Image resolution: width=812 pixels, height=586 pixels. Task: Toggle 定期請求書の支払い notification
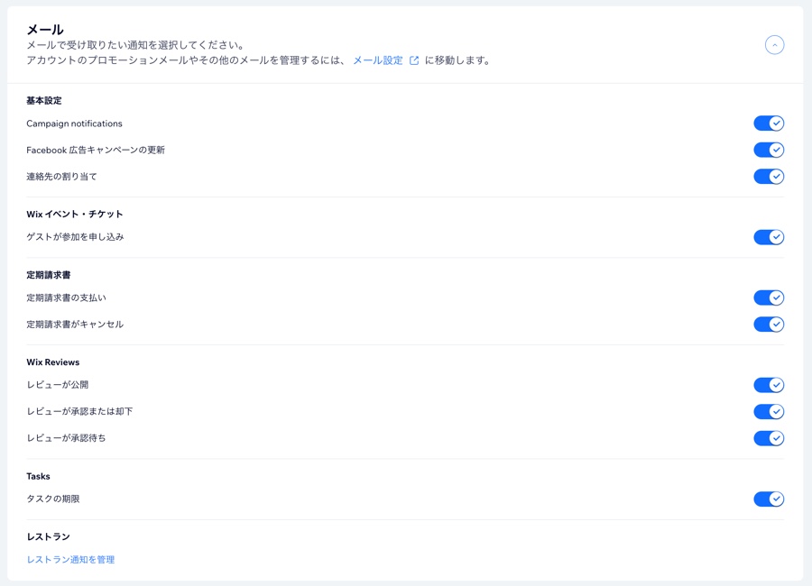[x=769, y=298]
